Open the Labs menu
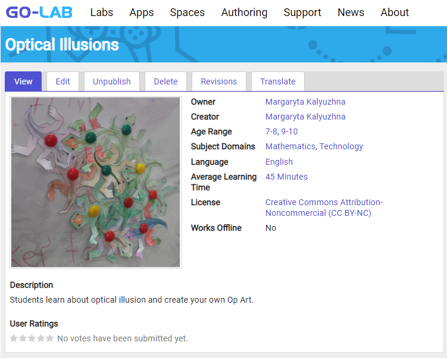Viewport: 447px width, 358px height. pyautogui.click(x=102, y=12)
